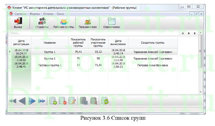Image resolution: width=215 pixels, height=126 pixels.
Task: Select the Тестовая группа 1 cell
Action: click(x=50, y=65)
